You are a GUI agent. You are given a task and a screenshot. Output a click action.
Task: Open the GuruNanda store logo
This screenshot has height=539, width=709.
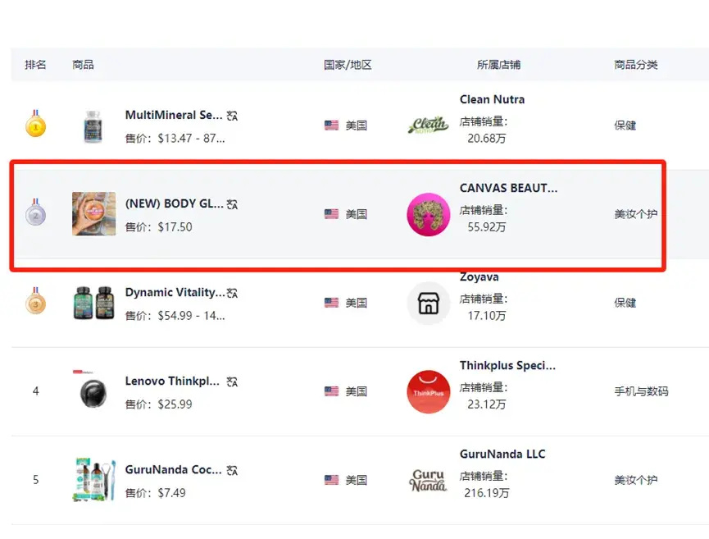point(428,480)
